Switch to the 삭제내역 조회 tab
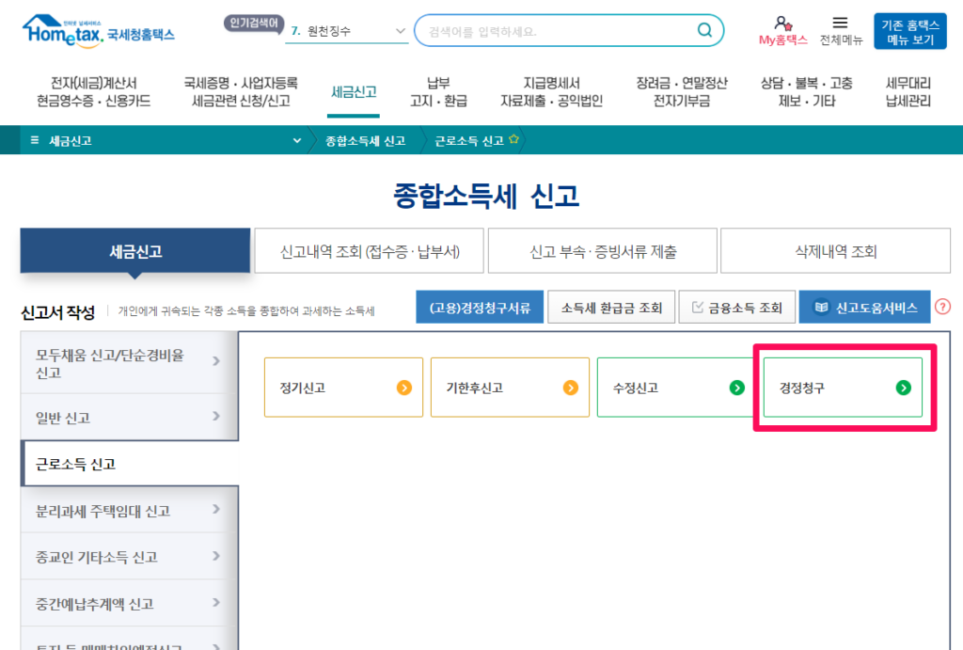The height and width of the screenshot is (650, 963). [x=835, y=250]
